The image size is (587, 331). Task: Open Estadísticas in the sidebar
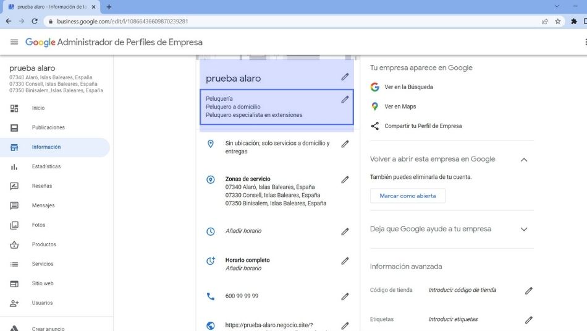[x=46, y=166]
